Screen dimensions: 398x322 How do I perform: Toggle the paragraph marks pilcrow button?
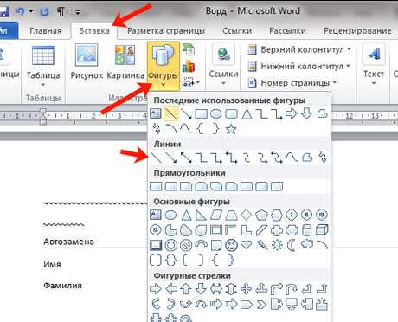tap(61, 11)
